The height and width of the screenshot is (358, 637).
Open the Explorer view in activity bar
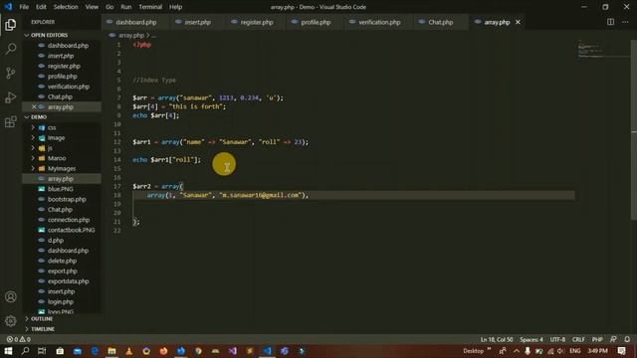[11, 25]
